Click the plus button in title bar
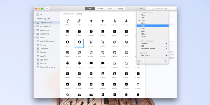Image resolution: width=210 pixels, height=105 pixels. (47, 9)
